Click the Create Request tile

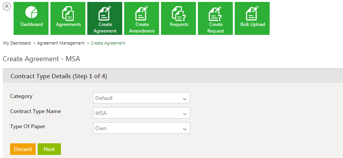(x=215, y=18)
